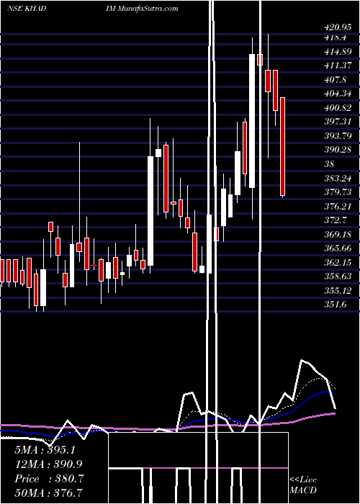This screenshot has height=504, width=360.
Task: Click the 390.28 price axis label
Action: click(x=337, y=150)
